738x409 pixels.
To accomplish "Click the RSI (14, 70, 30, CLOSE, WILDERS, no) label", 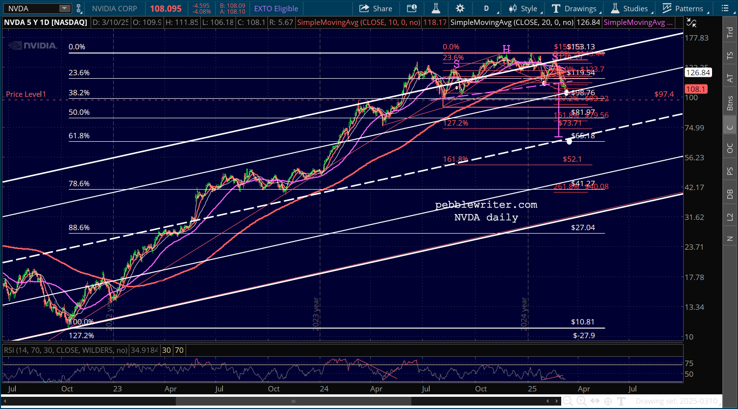I will point(65,350).
